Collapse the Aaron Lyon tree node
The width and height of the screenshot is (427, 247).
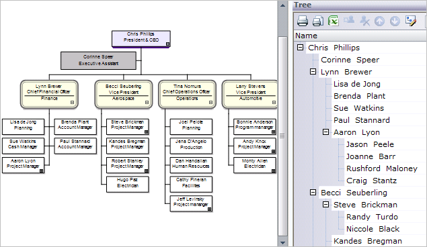click(325, 132)
